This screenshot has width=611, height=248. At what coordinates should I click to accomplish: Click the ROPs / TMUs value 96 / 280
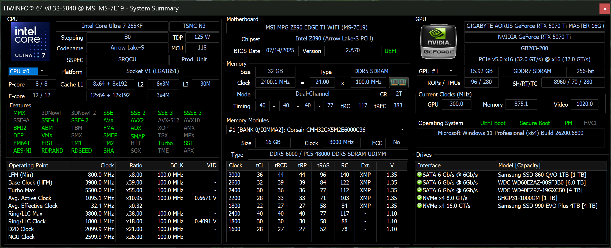click(x=481, y=82)
